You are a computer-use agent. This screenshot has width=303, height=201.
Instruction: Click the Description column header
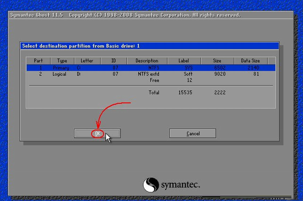(147, 61)
